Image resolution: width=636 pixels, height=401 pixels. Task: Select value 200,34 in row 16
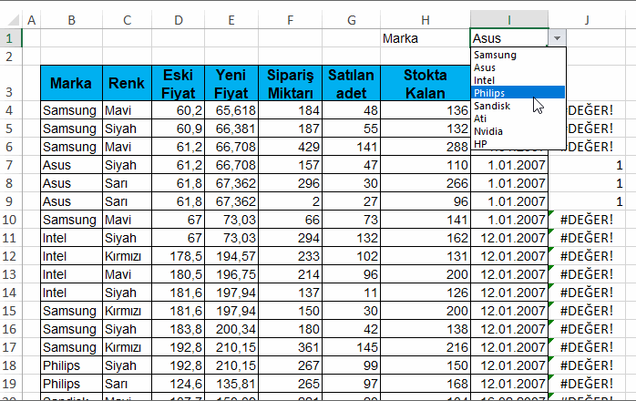pos(231,329)
